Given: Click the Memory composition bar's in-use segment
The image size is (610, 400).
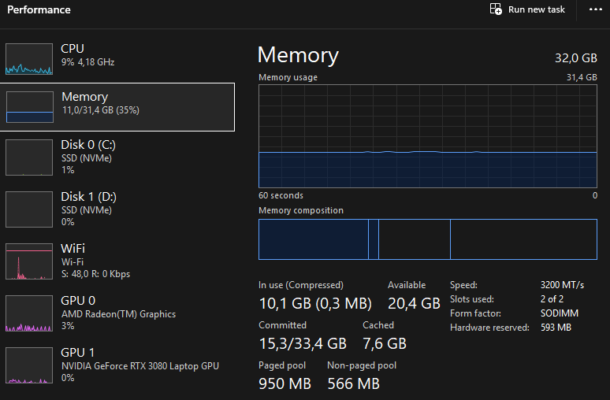Looking at the screenshot, I should [x=313, y=239].
